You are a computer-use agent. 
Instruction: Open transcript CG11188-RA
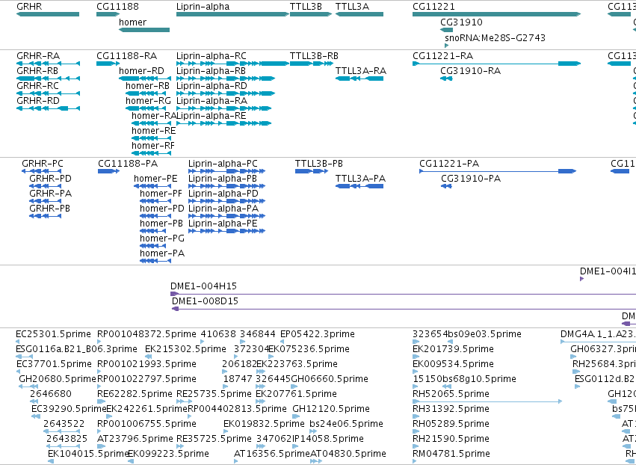126,56
